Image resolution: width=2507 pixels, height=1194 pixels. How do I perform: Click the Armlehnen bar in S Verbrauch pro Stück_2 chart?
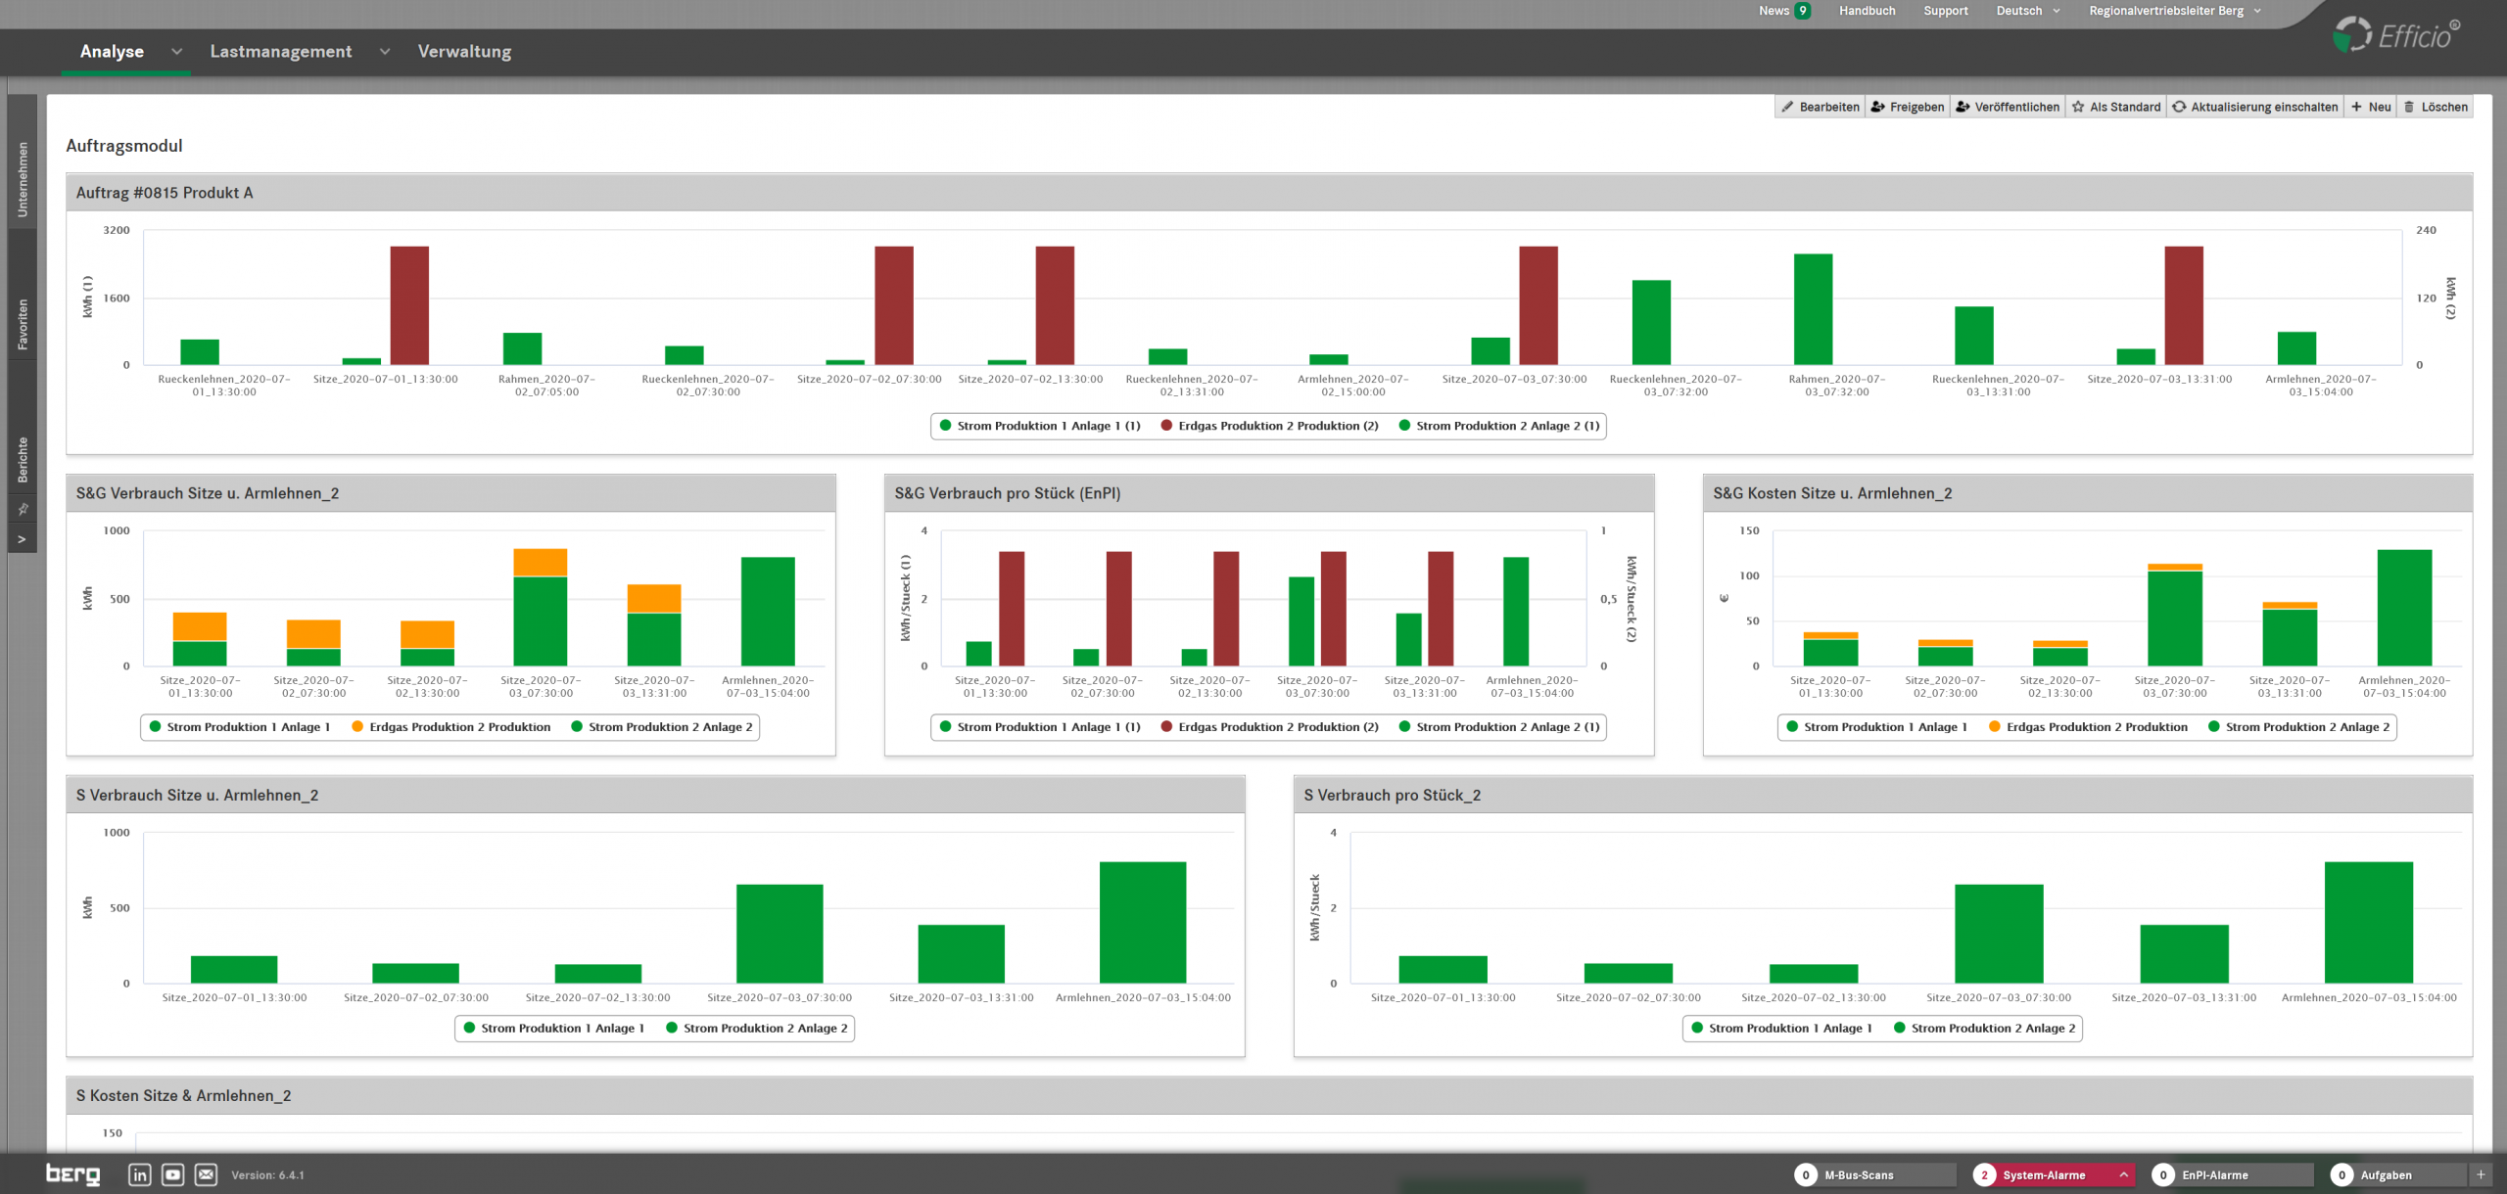[2368, 923]
